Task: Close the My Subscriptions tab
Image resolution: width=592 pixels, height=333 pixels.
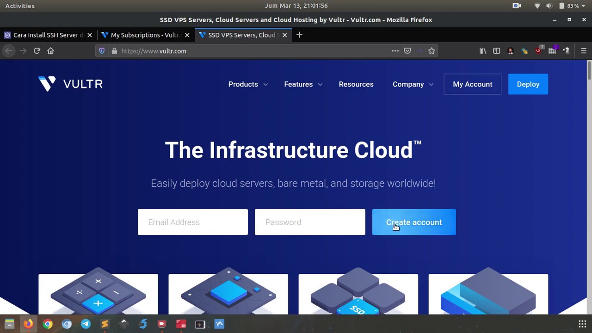Action: click(187, 35)
